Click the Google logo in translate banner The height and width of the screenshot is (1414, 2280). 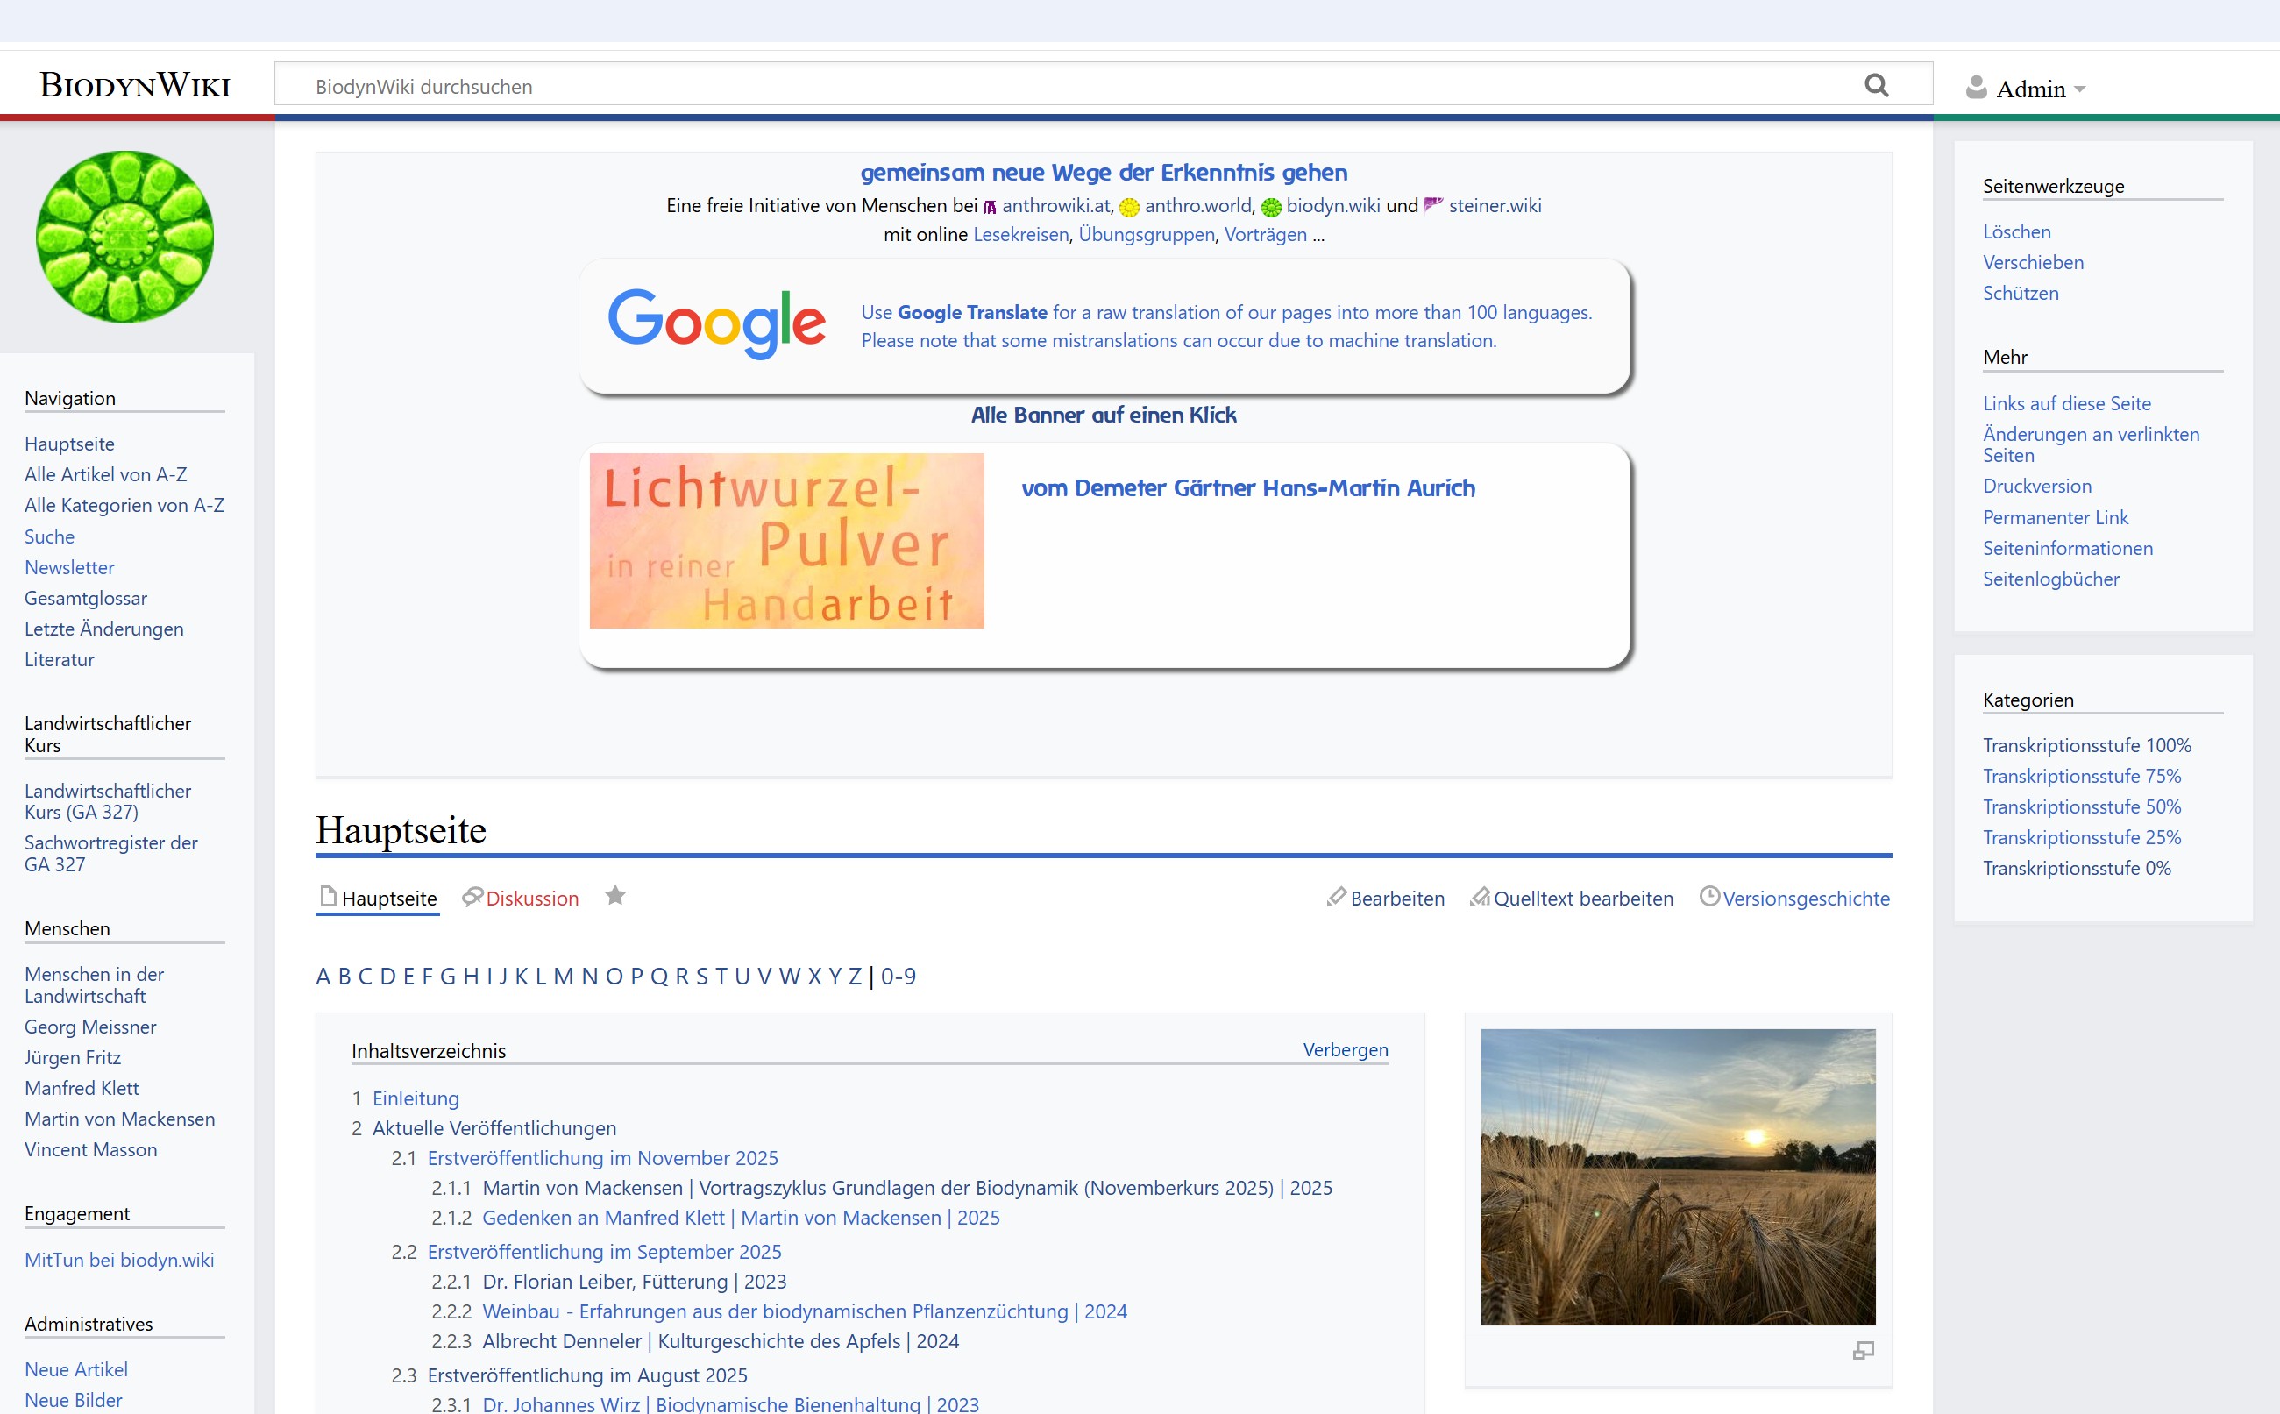click(x=716, y=323)
